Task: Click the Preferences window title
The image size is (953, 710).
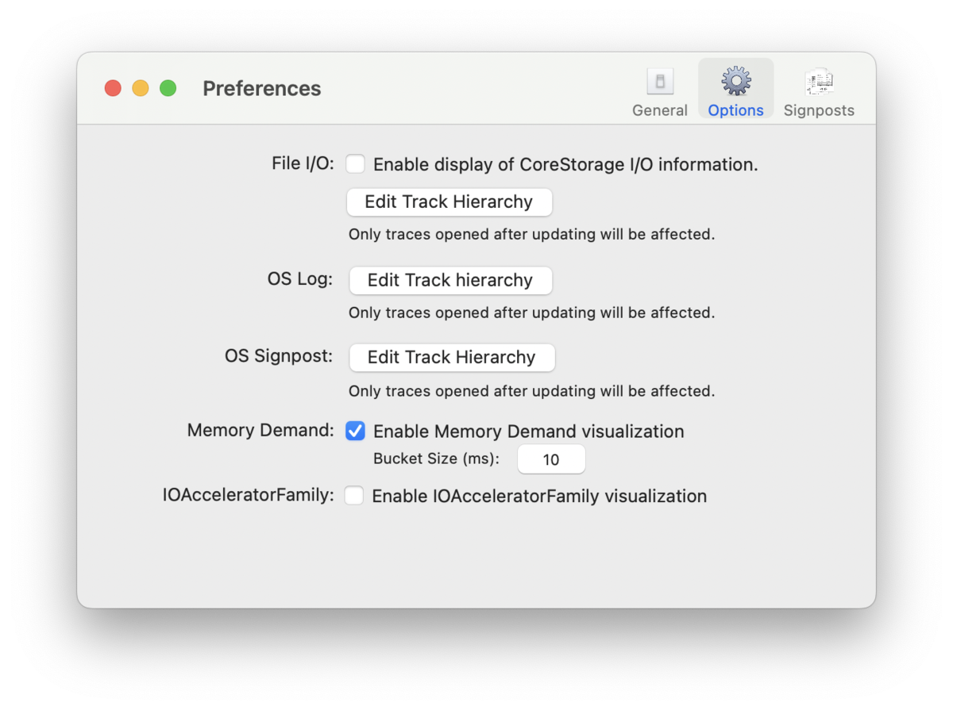Action: pyautogui.click(x=262, y=88)
